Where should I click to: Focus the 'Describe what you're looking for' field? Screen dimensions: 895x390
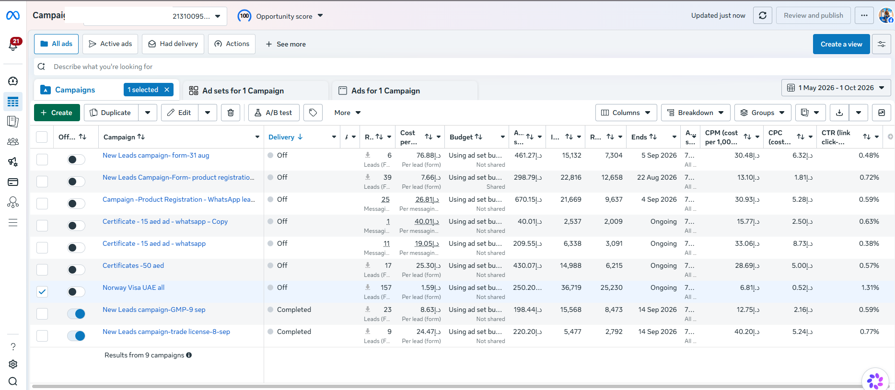pos(462,67)
